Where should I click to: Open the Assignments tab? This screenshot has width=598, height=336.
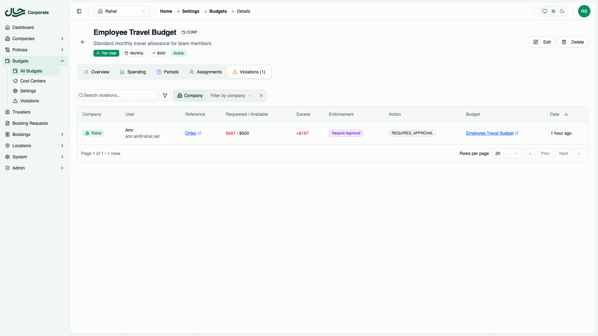206,72
